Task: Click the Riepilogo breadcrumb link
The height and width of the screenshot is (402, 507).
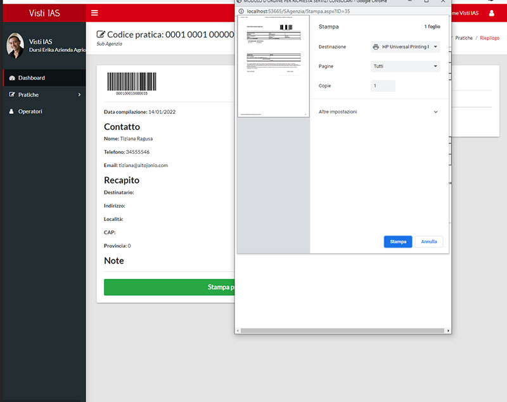Action: (489, 38)
